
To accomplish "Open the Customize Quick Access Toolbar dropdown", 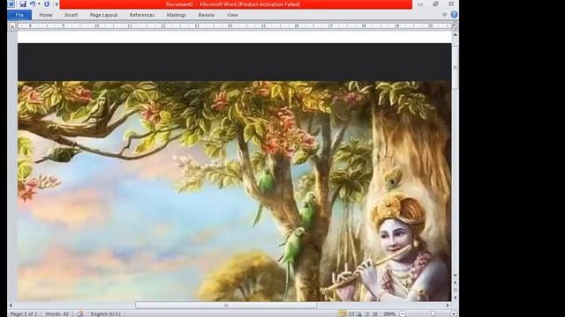I will point(56,4).
